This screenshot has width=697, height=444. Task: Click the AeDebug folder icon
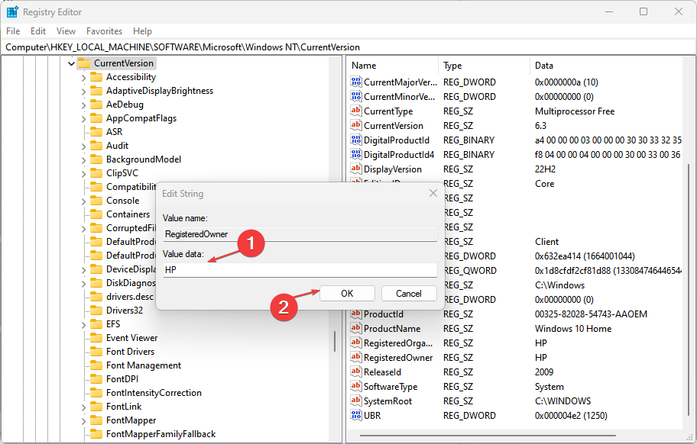coord(96,105)
